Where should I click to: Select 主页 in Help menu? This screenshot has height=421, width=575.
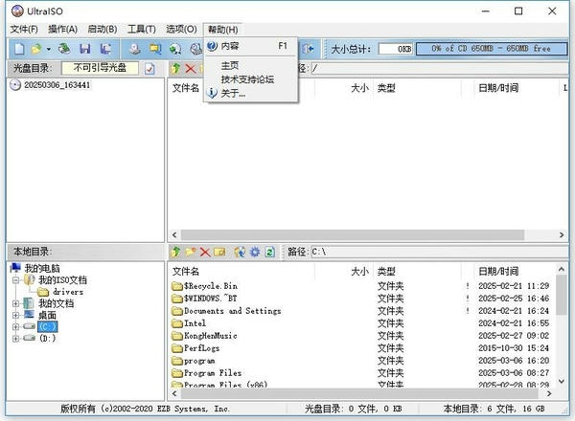(251, 65)
